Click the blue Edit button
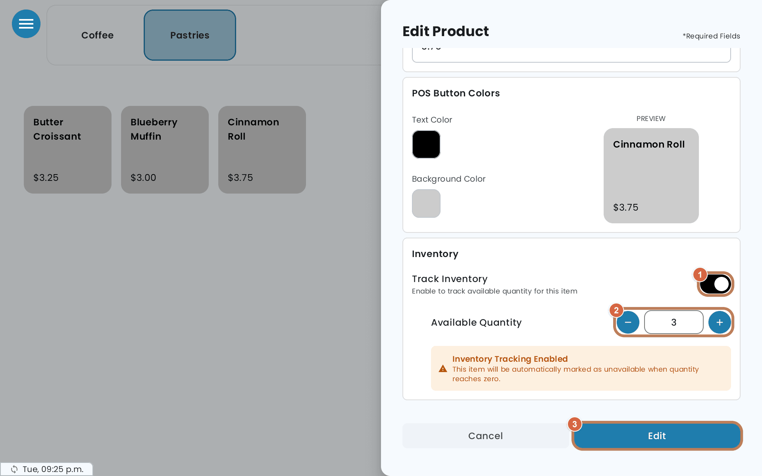 (657, 436)
